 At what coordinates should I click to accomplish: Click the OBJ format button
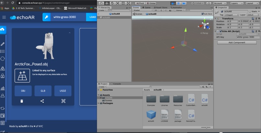[23, 91]
